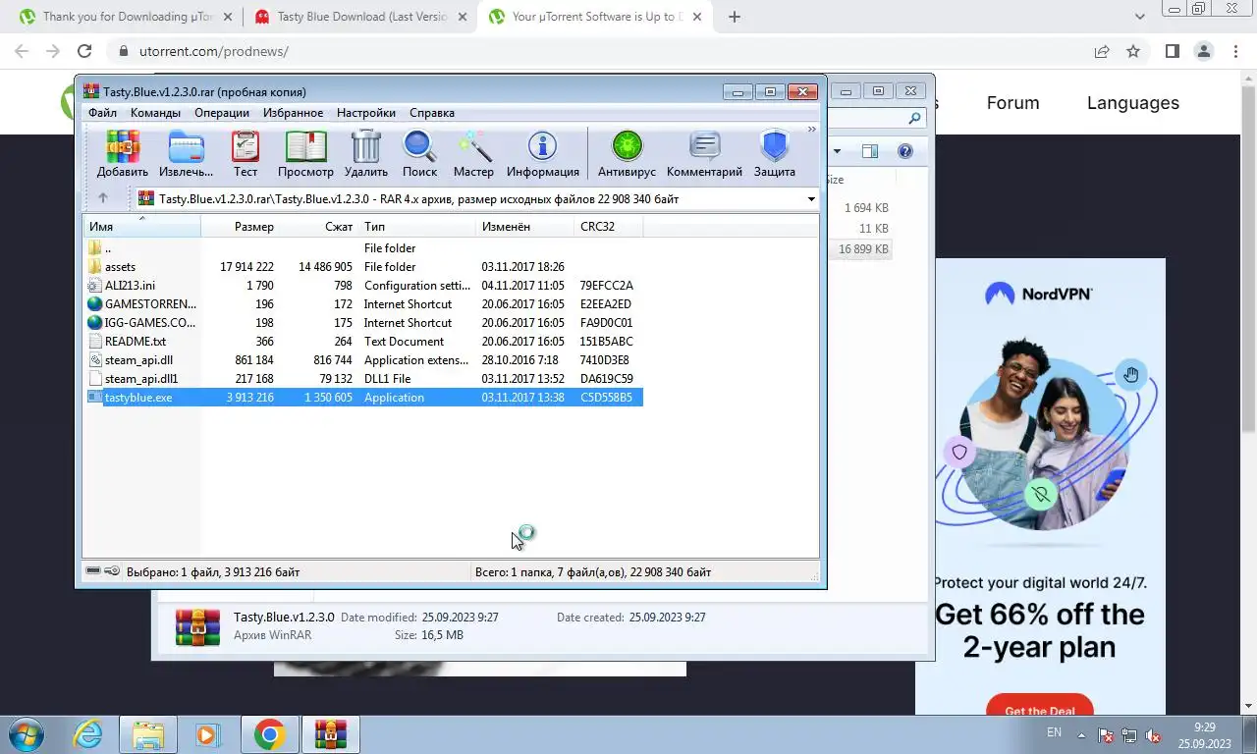Click the Удалить trash can icon
This screenshot has width=1257, height=754.
point(366,154)
